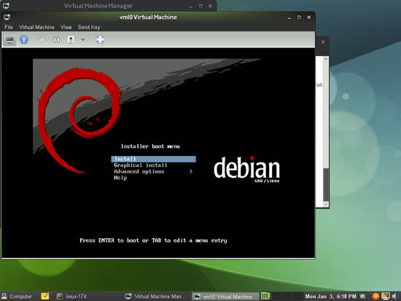Open the Computer main menu on the taskbar
This screenshot has width=401, height=301.
[17, 297]
